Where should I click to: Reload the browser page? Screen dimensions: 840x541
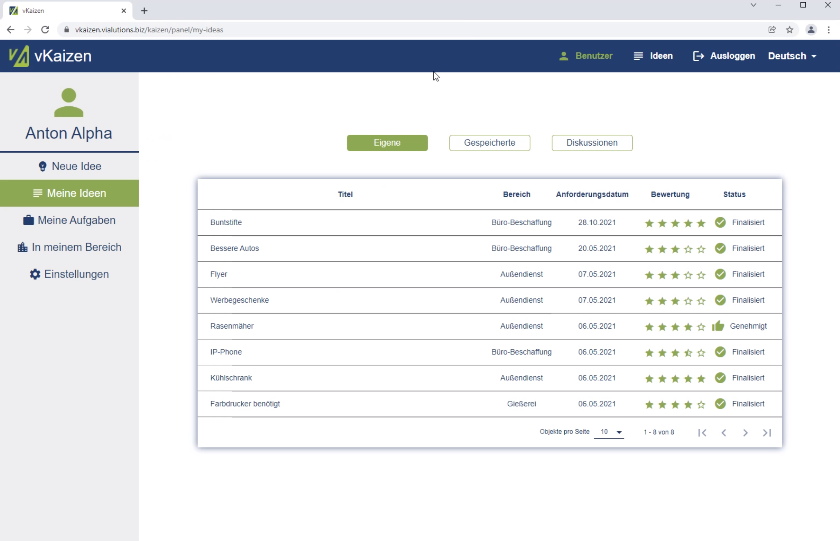45,30
